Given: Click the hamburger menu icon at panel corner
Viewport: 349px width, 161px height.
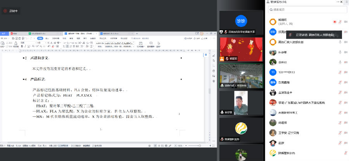Looking at the screenshot, I should pyautogui.click(x=347, y=2).
